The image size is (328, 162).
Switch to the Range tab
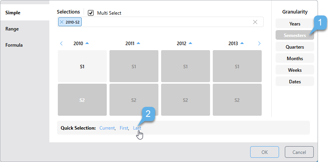tap(12, 29)
